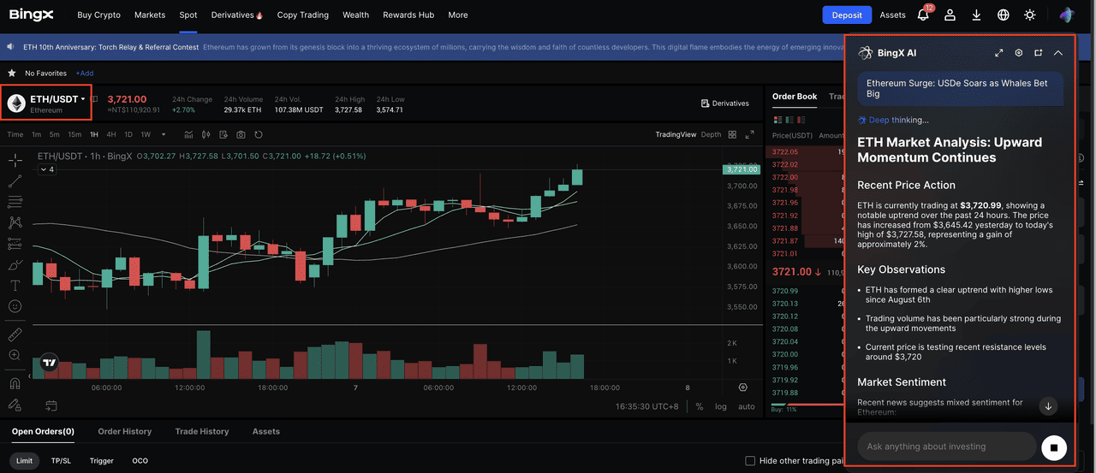1096x473 pixels.
Task: Switch to TradingView chart view
Action: point(676,134)
